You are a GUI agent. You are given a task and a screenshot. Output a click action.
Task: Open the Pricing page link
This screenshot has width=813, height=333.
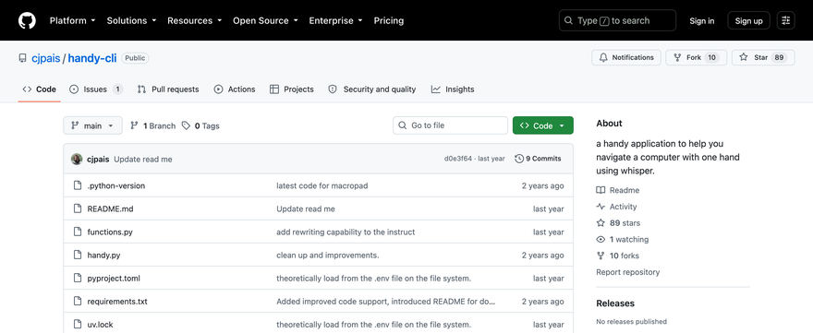coord(389,20)
